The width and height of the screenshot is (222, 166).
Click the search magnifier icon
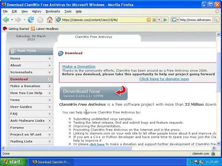coord(216,20)
